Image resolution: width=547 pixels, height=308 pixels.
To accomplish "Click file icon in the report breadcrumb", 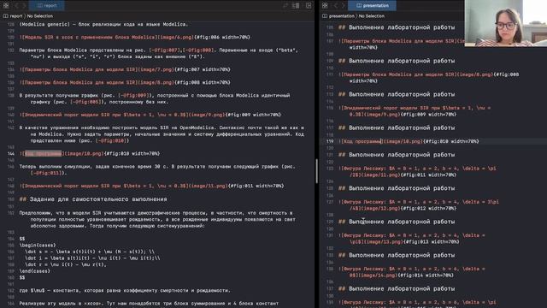I will point(6,16).
